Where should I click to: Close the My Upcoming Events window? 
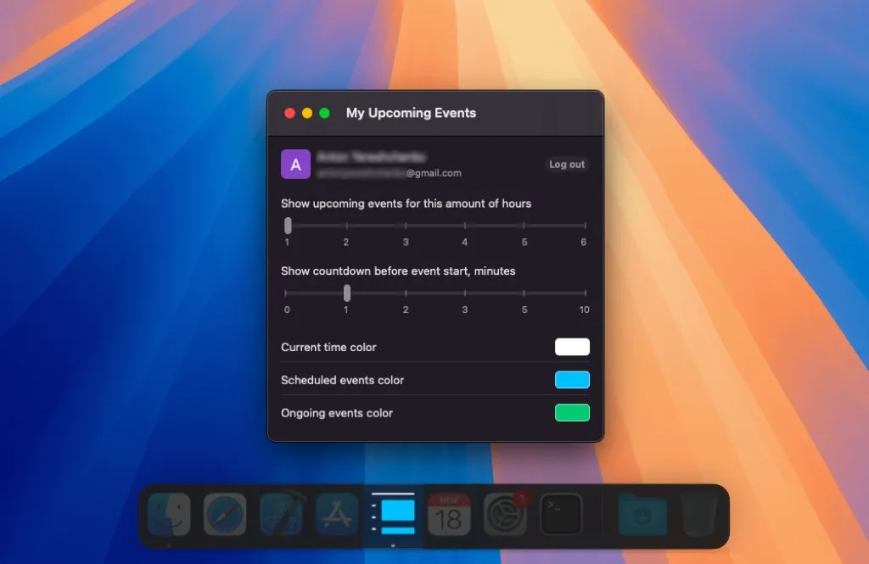[289, 113]
